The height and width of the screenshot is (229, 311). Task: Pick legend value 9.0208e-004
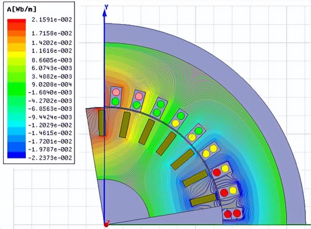(51, 85)
